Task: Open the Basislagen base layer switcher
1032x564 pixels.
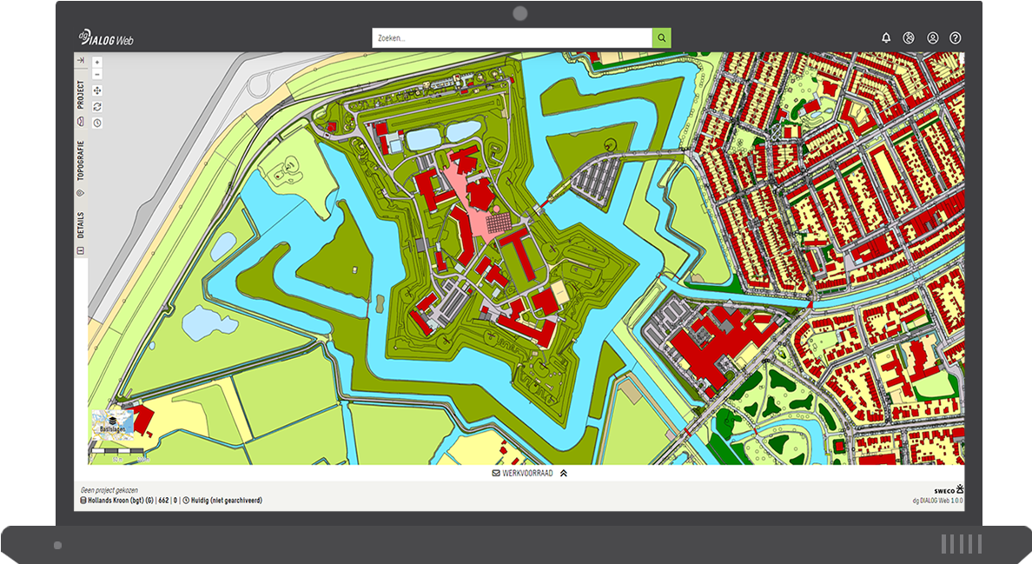Action: point(113,424)
